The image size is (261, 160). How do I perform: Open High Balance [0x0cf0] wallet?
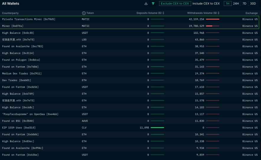[18, 33]
